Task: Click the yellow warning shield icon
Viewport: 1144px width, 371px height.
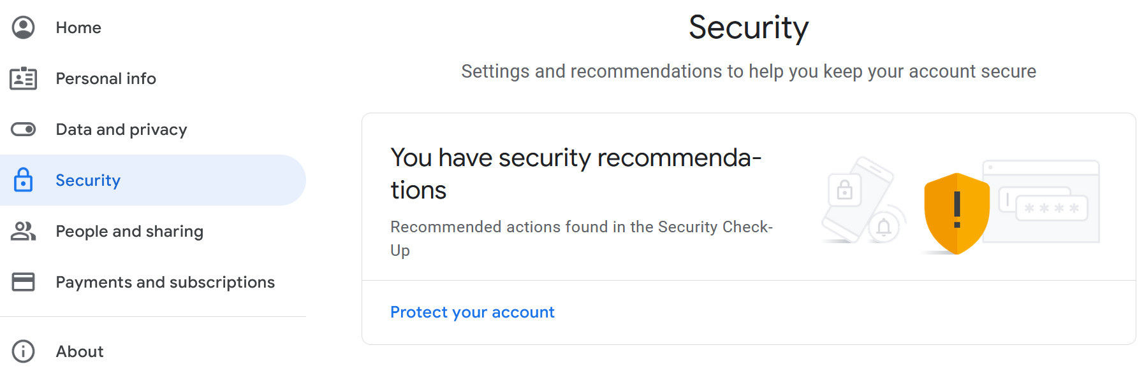Action: click(x=957, y=213)
